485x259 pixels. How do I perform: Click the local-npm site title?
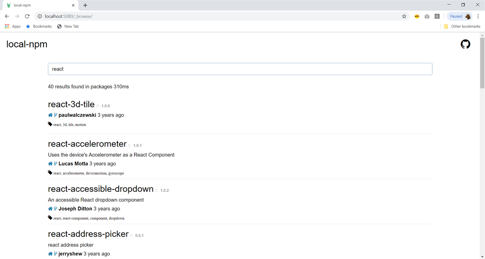27,44
